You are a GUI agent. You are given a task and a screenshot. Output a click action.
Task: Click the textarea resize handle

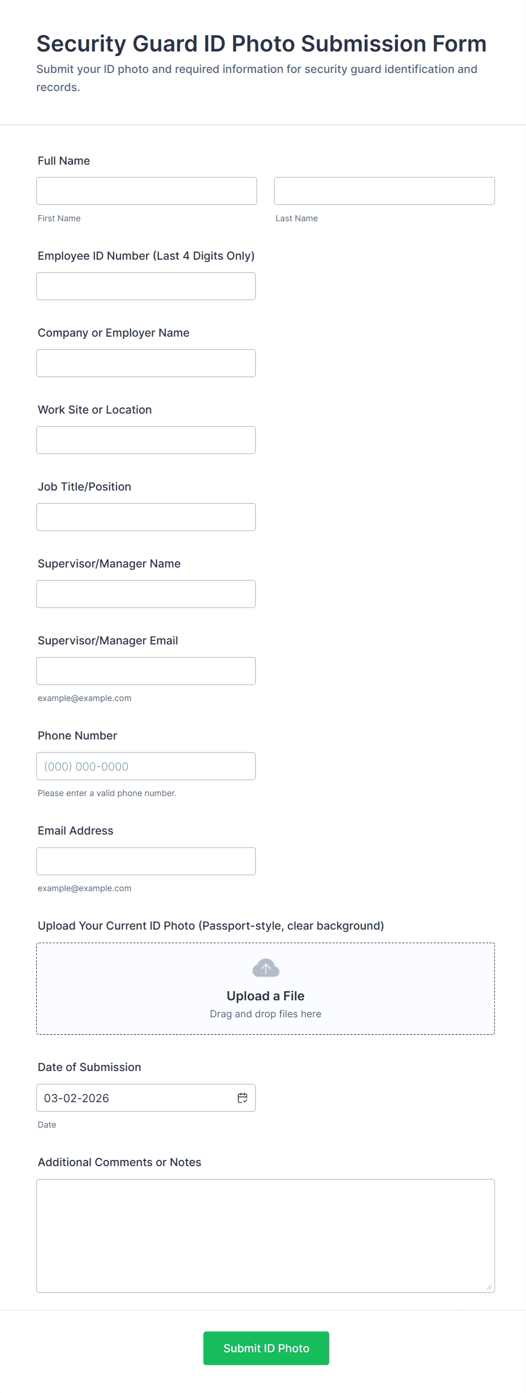pos(489,1287)
